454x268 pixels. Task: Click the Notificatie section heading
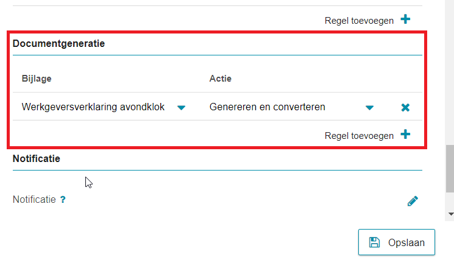(x=37, y=158)
